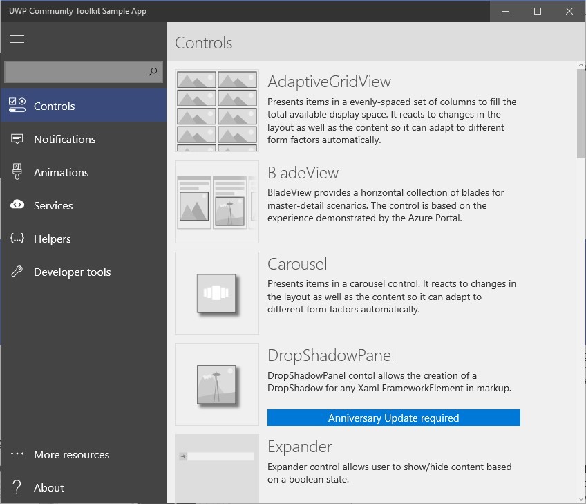Open the DropShadowPanel thumbnail
Image resolution: width=586 pixels, height=504 pixels.
(x=217, y=384)
